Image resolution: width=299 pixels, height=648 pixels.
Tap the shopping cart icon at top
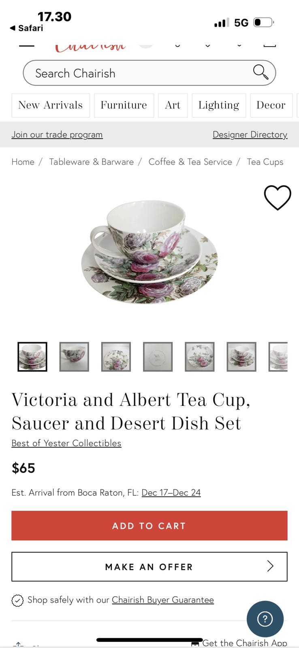pyautogui.click(x=269, y=44)
